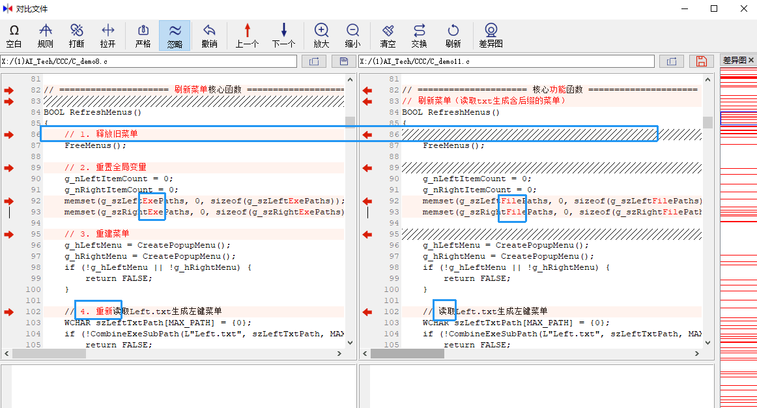Close the 差异图 panel tab
This screenshot has width=757, height=408.
click(750, 61)
